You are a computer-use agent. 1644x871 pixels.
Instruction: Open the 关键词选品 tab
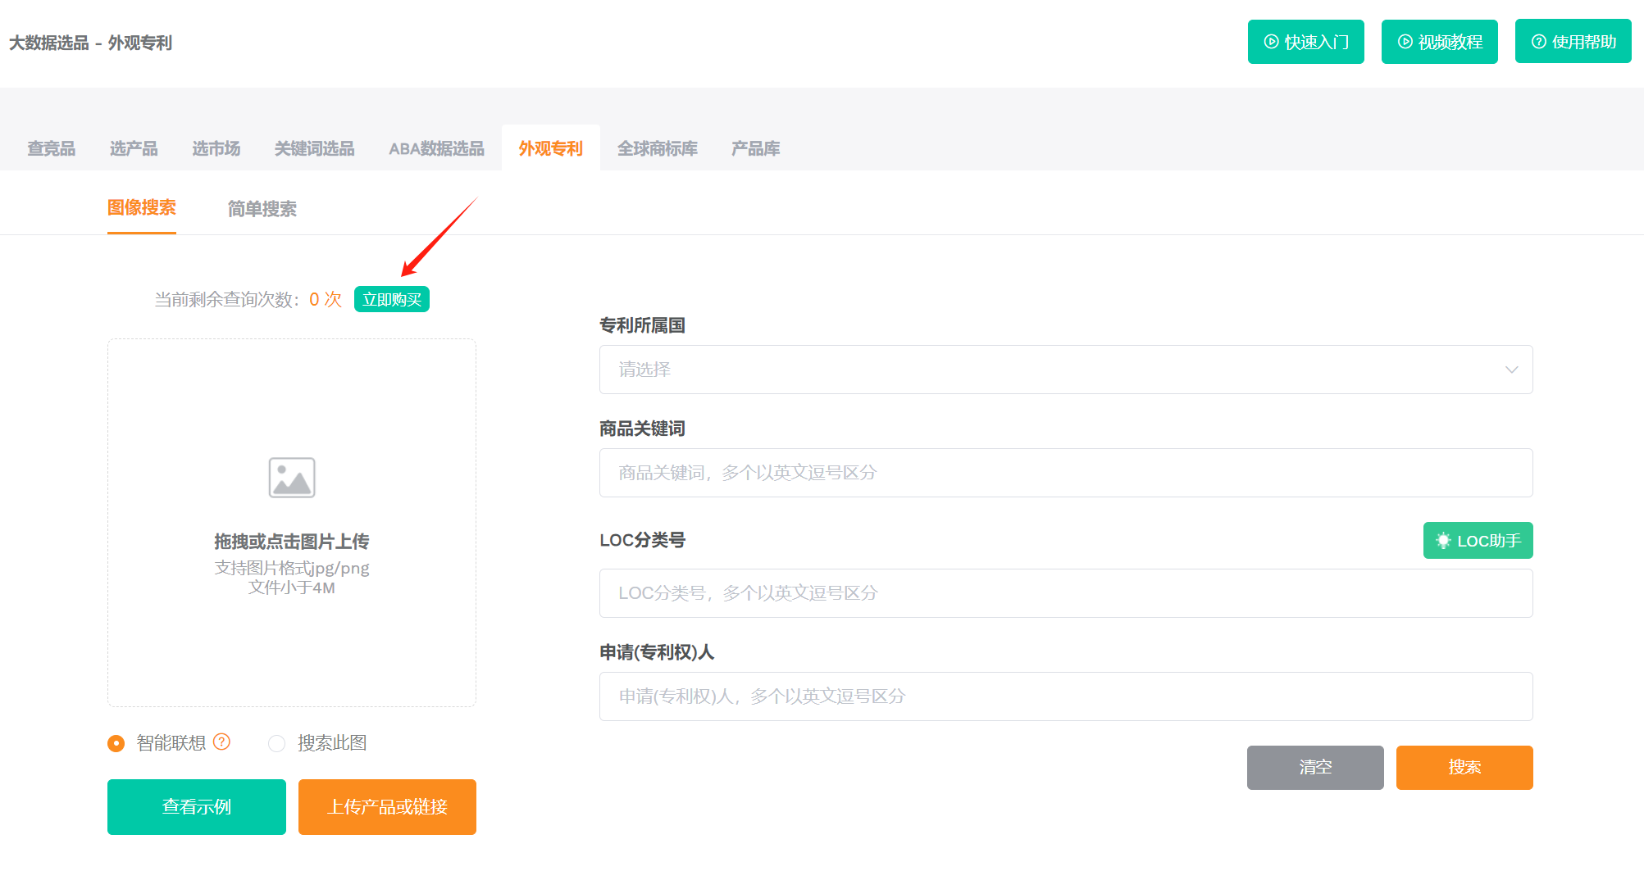(x=315, y=148)
